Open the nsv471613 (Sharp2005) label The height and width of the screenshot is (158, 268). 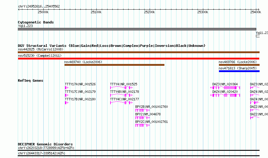pos(238,68)
